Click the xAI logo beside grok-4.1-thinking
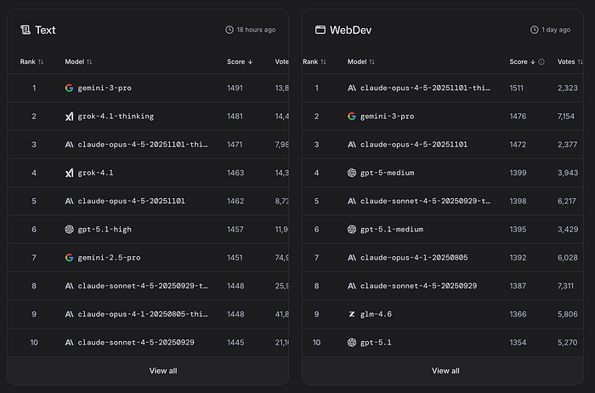The height and width of the screenshot is (393, 595). (x=70, y=117)
